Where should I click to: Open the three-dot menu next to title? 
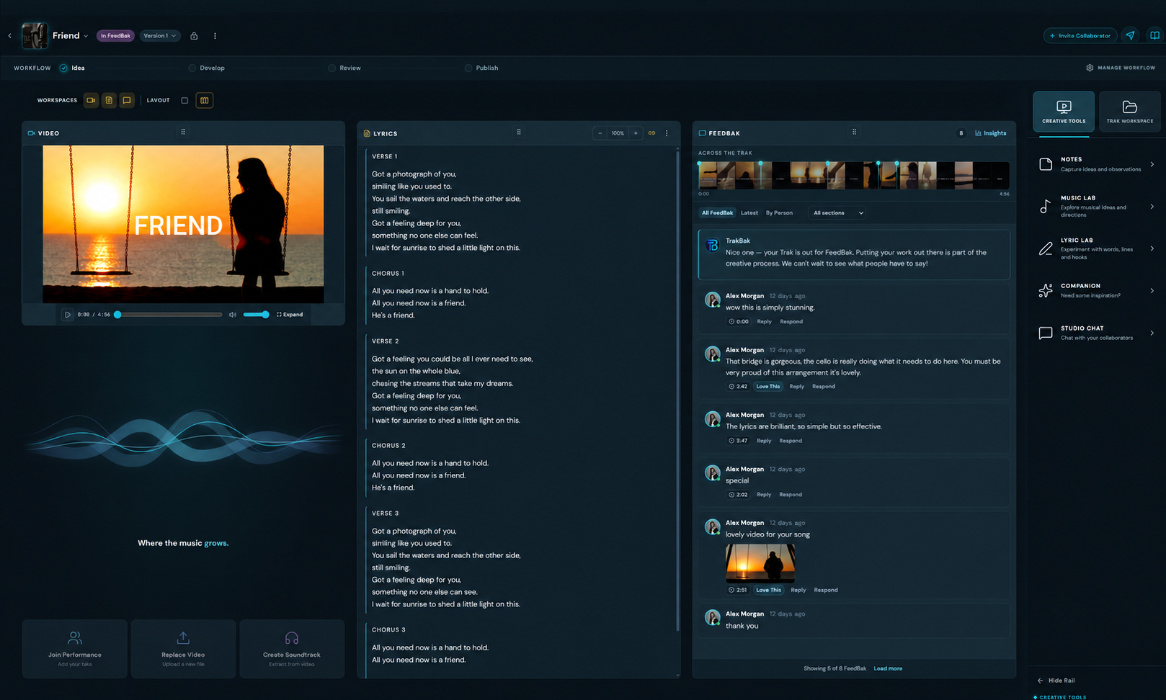pyautogui.click(x=215, y=36)
